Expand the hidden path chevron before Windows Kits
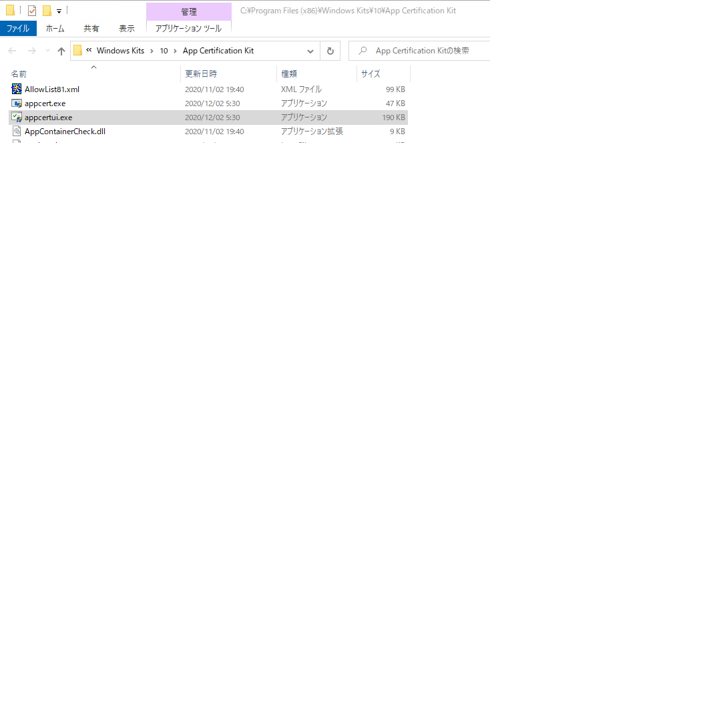The image size is (721, 721). (x=89, y=50)
